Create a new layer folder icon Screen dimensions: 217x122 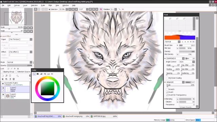tap(10, 76)
